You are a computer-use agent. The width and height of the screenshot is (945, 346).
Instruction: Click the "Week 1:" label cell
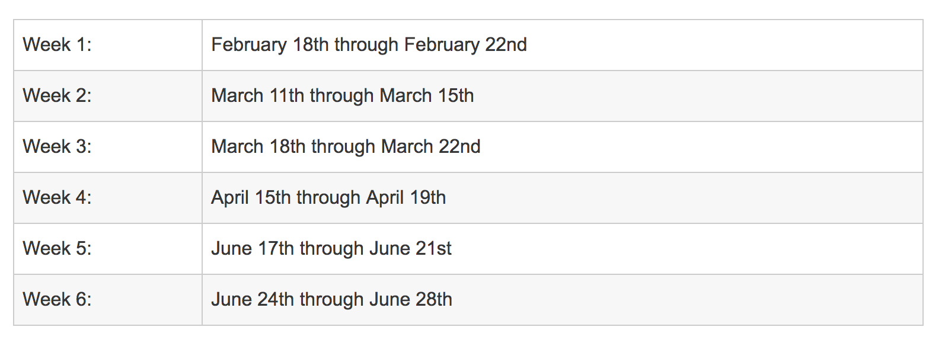(x=58, y=45)
